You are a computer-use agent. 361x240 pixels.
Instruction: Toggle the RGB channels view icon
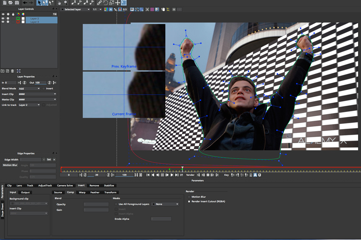[106, 9]
